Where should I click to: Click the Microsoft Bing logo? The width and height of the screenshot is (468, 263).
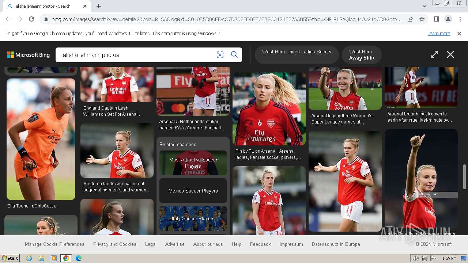click(x=29, y=55)
